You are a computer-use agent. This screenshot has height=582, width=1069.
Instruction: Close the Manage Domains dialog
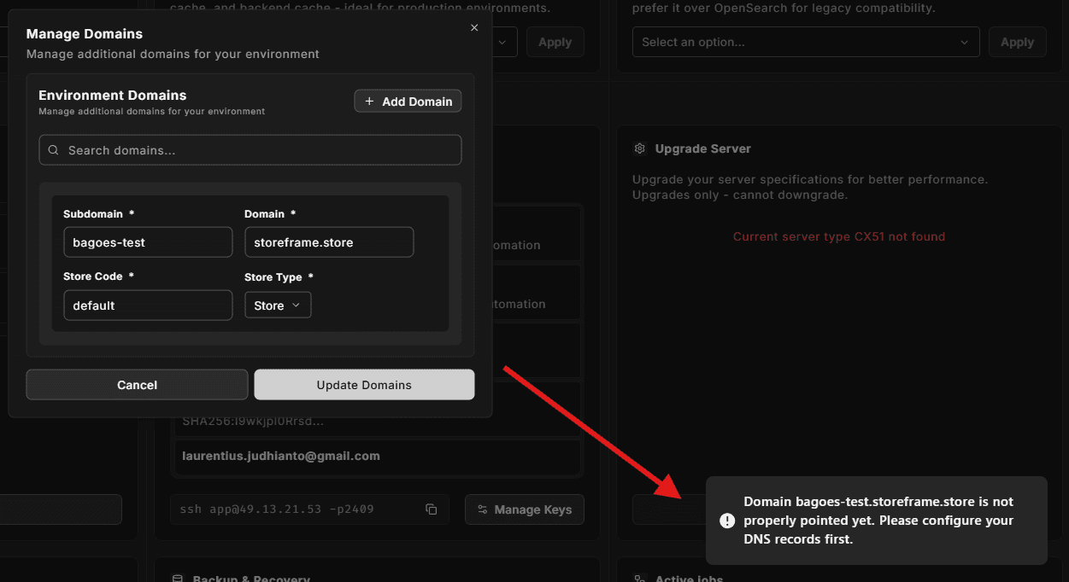[x=474, y=27]
